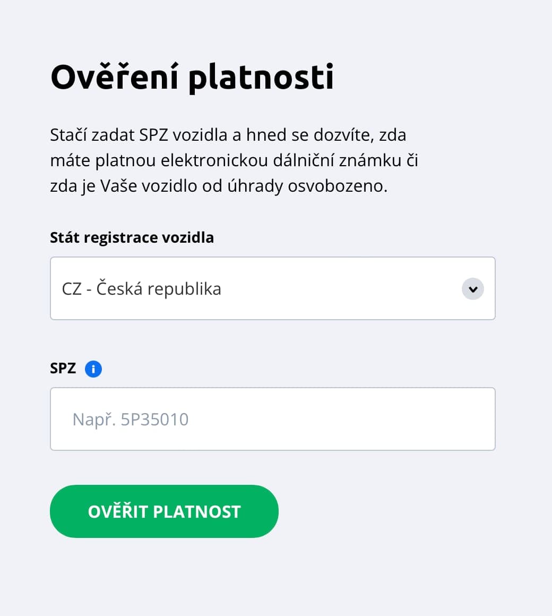Show SPZ format help using the info icon

click(93, 369)
